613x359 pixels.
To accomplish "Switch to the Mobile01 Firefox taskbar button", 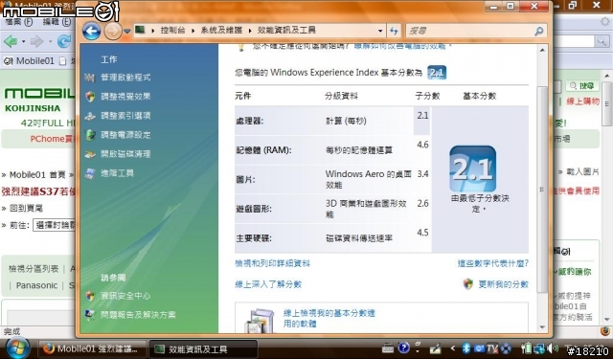I will pos(92,348).
